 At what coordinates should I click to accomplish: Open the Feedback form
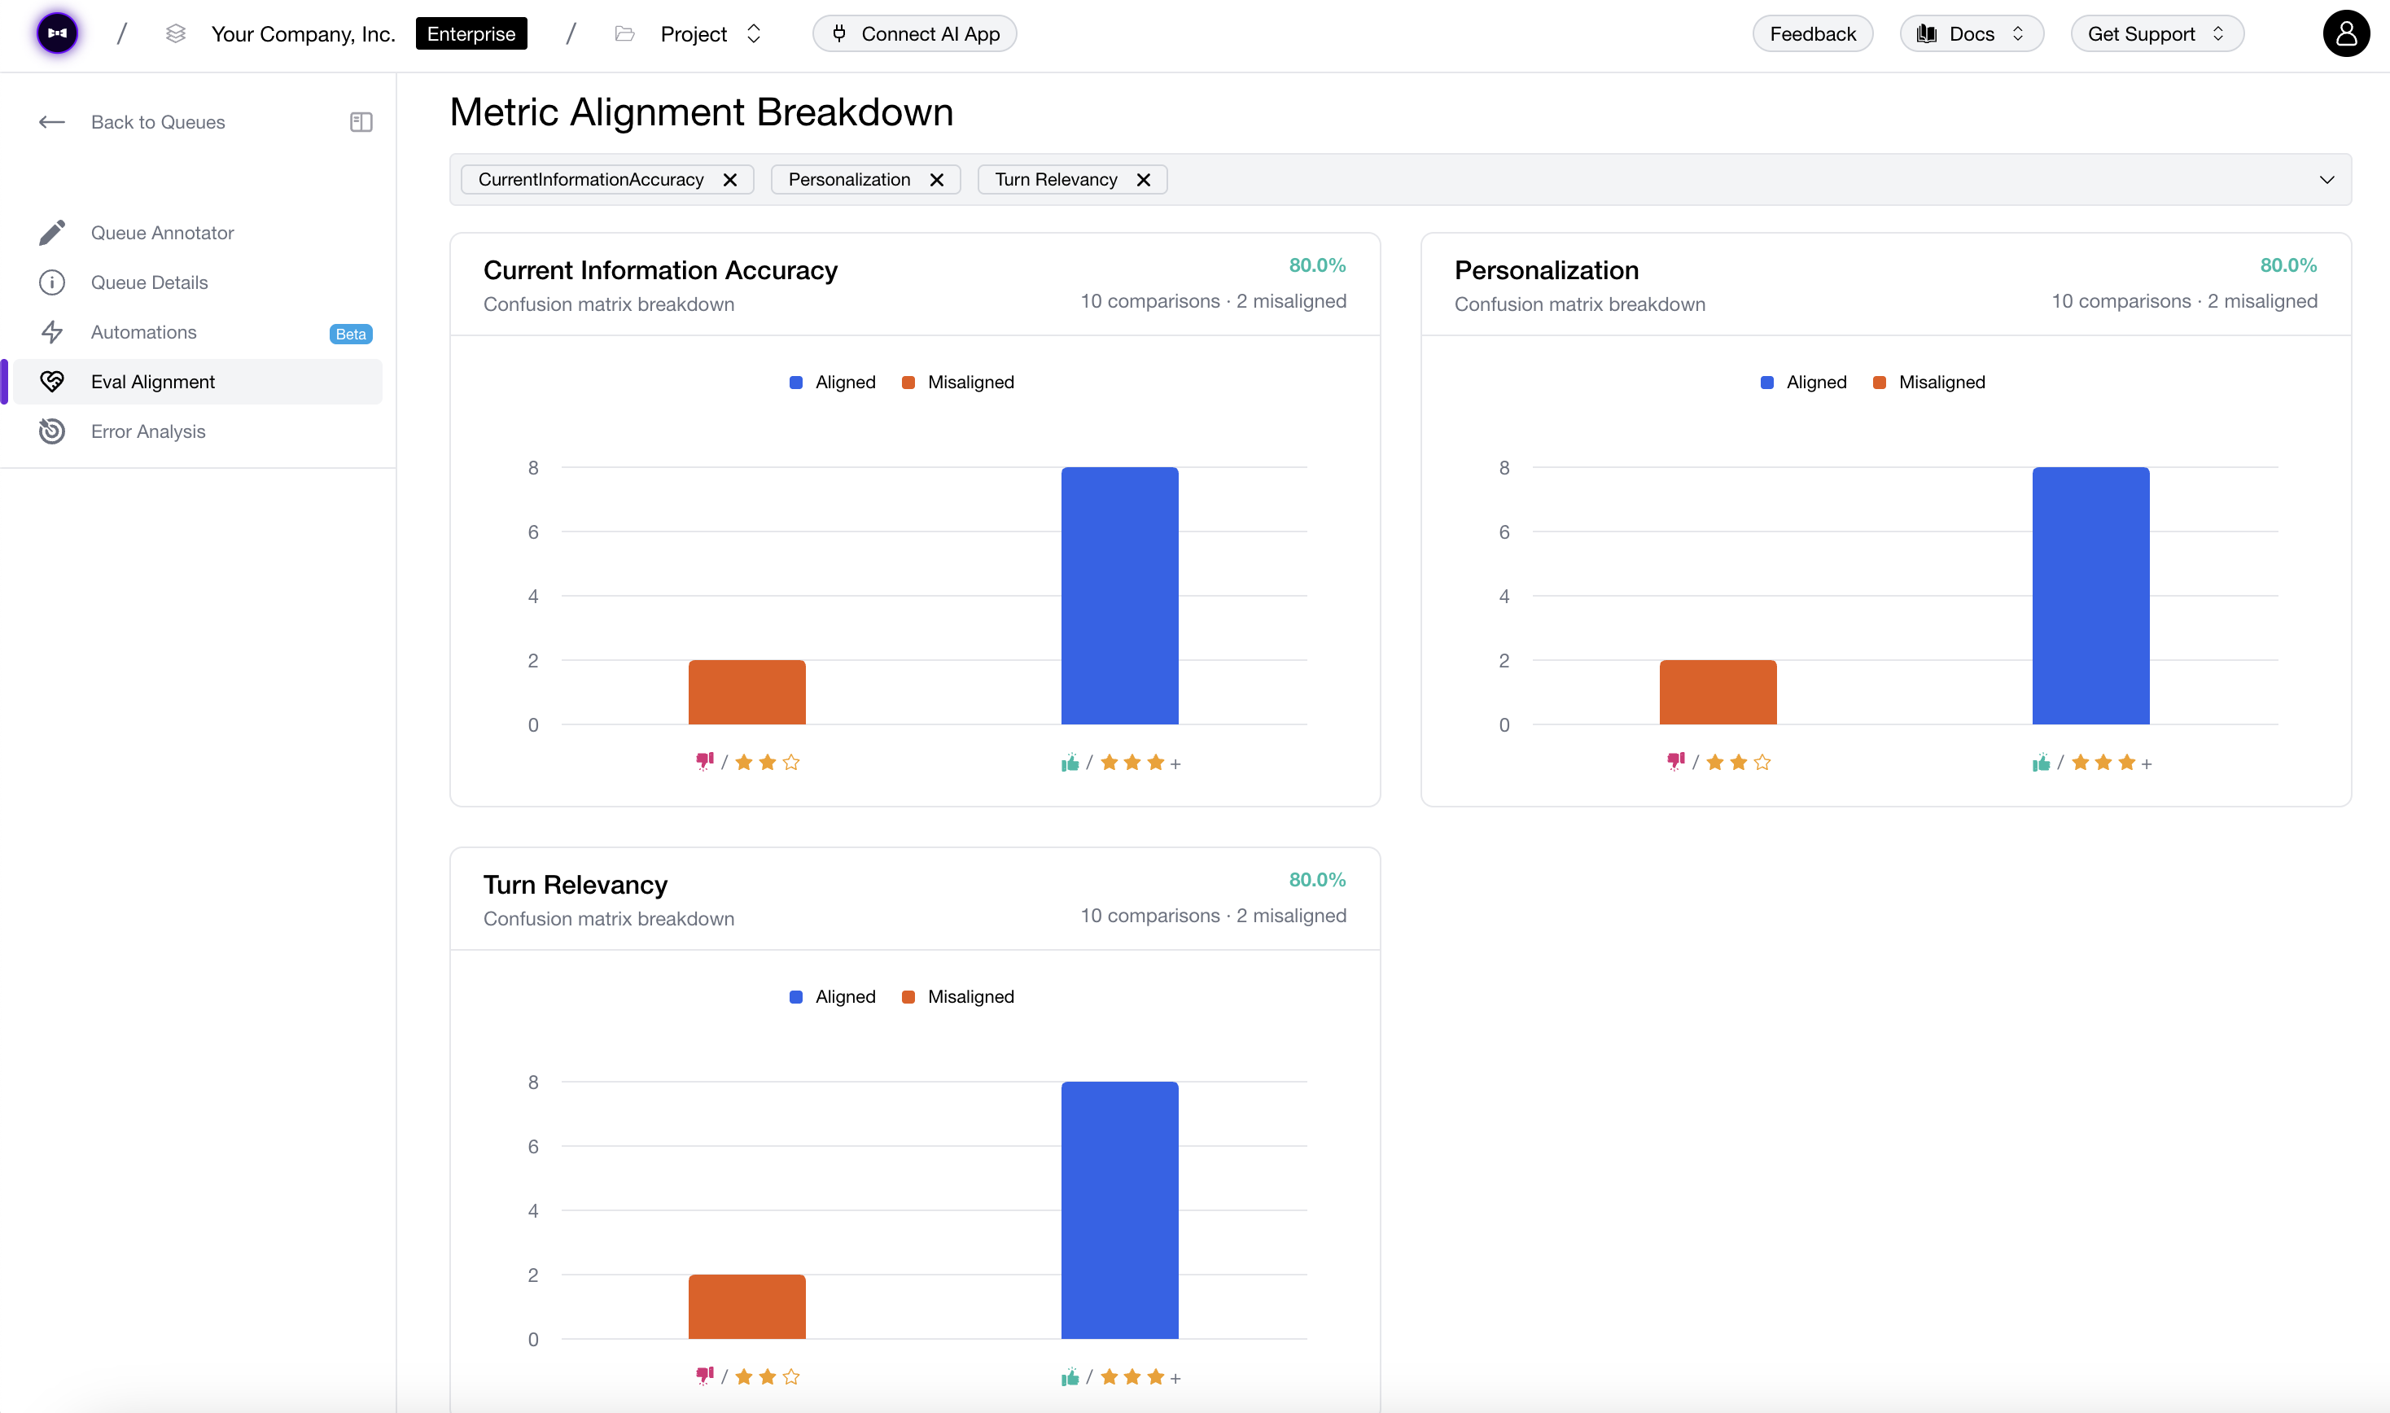pos(1811,33)
